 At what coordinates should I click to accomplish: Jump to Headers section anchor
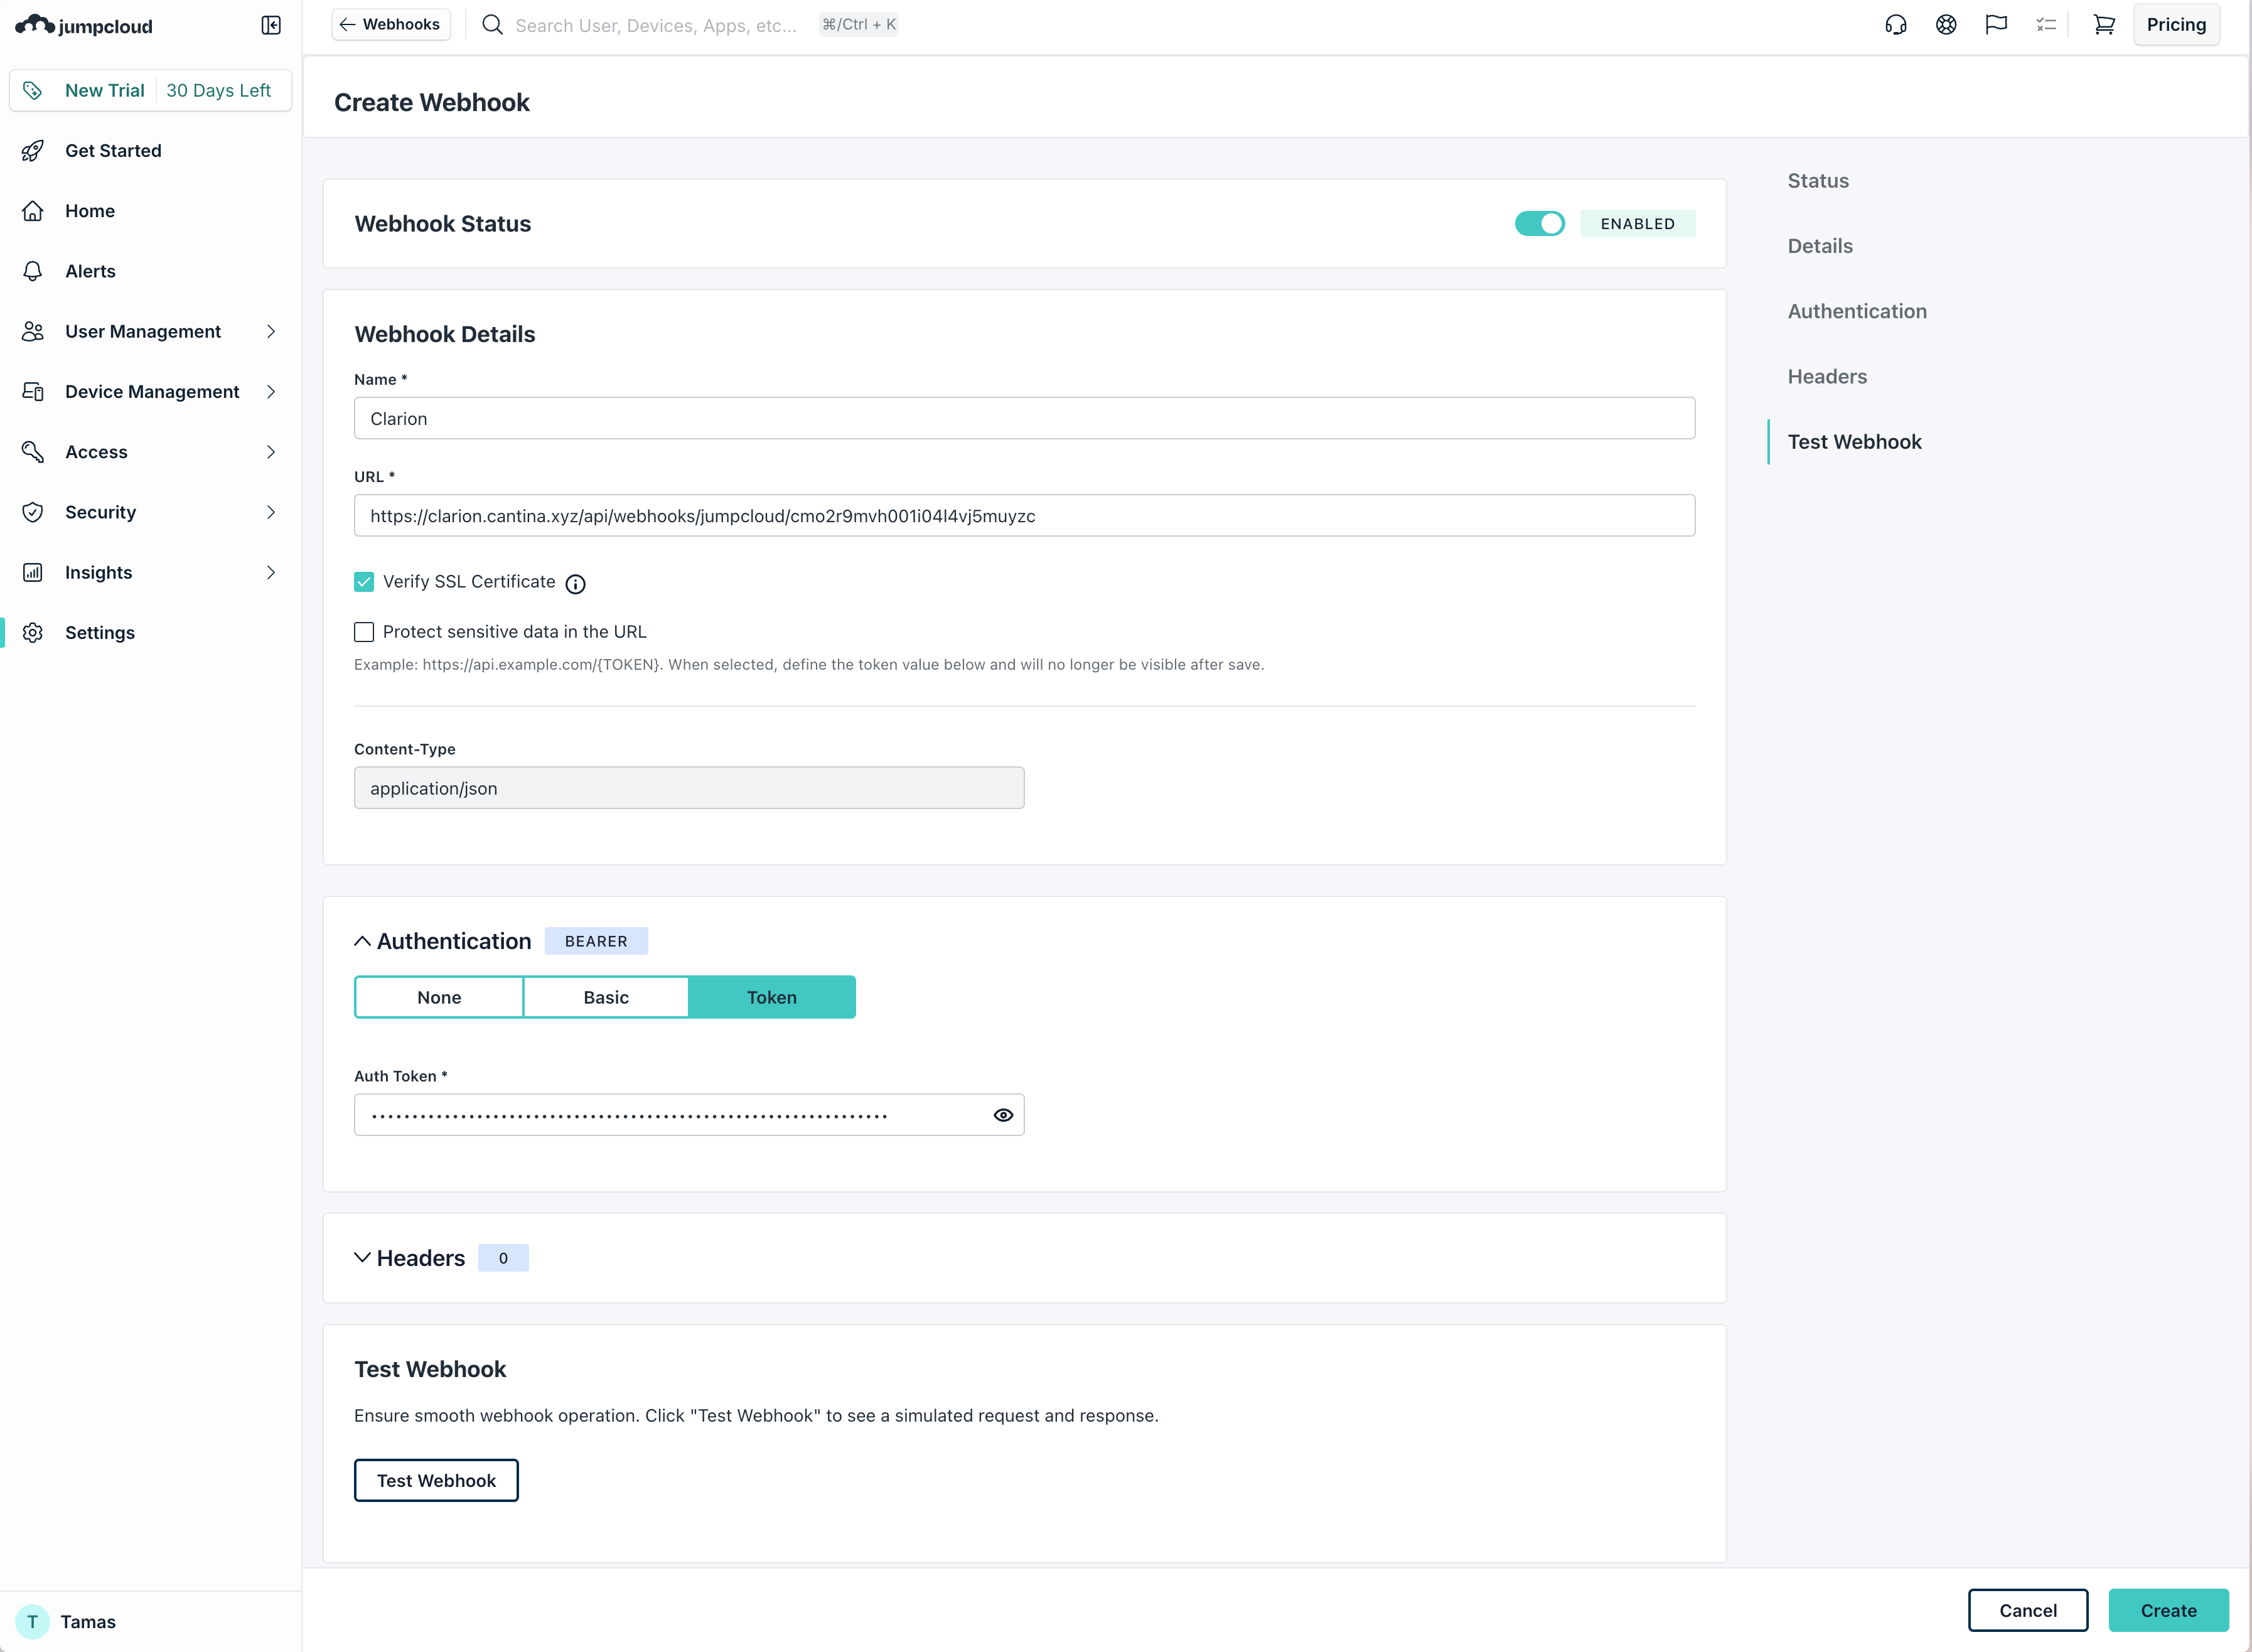click(x=1827, y=376)
